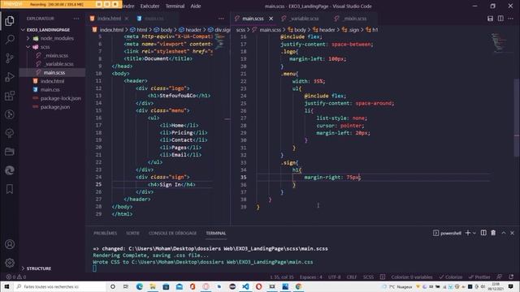Collapse the EXO3_LANDINGPAGE root folder
The width and height of the screenshot is (520, 292).
point(48,30)
